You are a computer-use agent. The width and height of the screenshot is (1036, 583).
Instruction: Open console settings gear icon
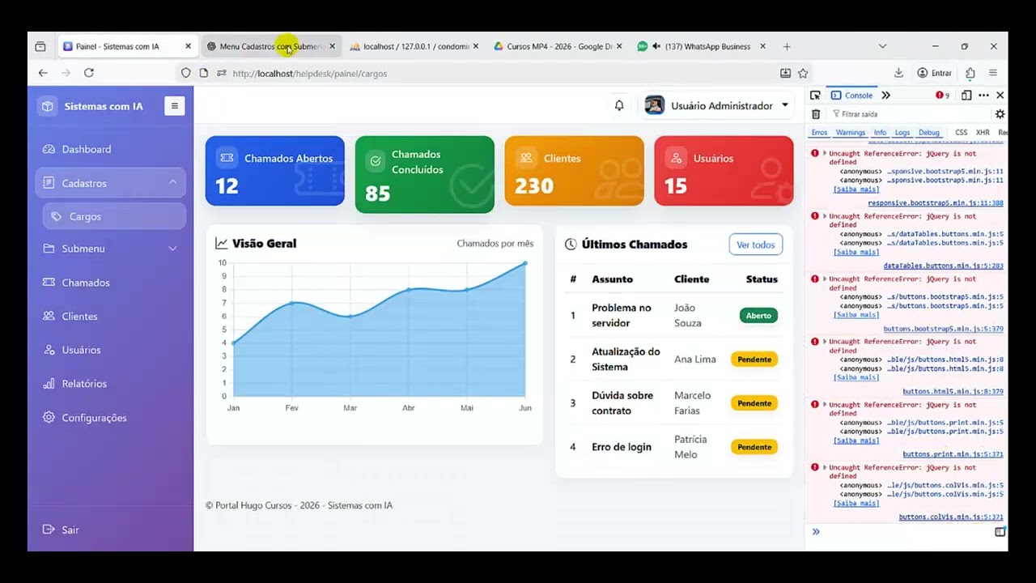[1000, 114]
